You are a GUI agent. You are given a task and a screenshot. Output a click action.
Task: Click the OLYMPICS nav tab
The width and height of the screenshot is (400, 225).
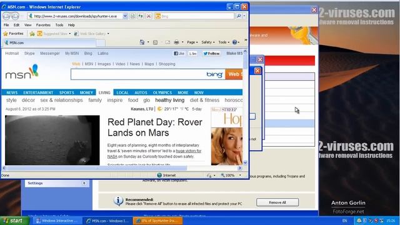pos(162,92)
